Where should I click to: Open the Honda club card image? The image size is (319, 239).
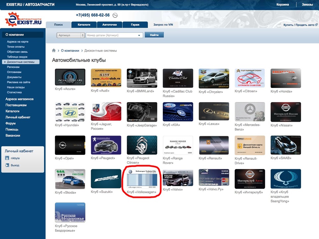click(x=286, y=78)
